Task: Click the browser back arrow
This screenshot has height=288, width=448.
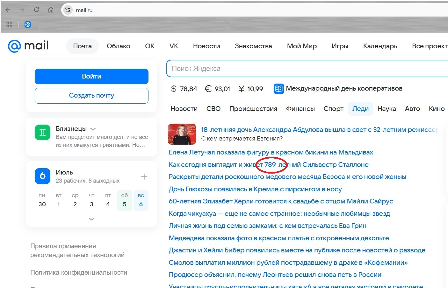Action: click(x=8, y=10)
